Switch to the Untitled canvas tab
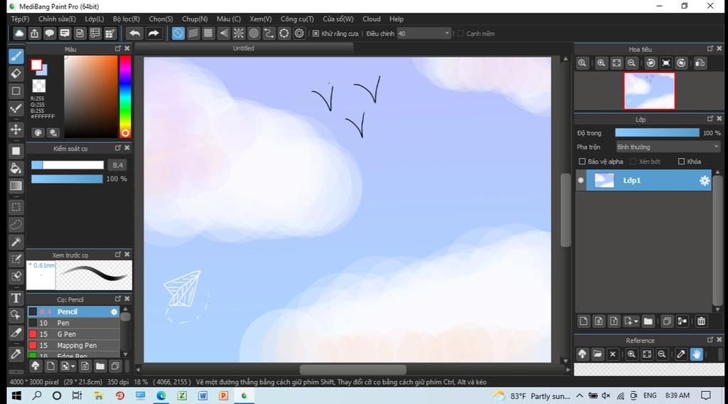 [243, 48]
